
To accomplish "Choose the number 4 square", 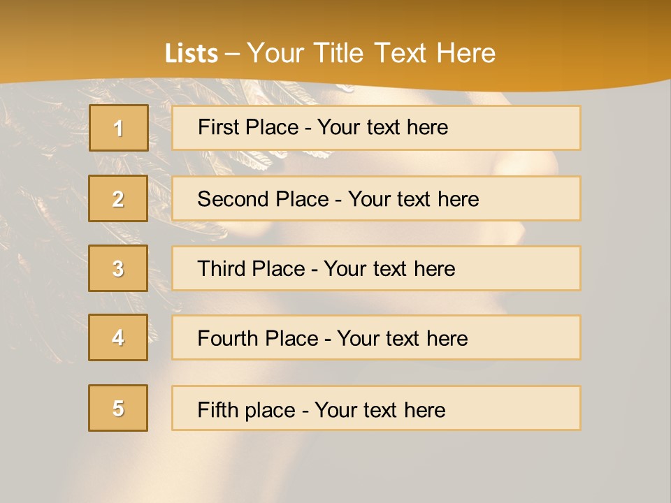I will coord(118,337).
